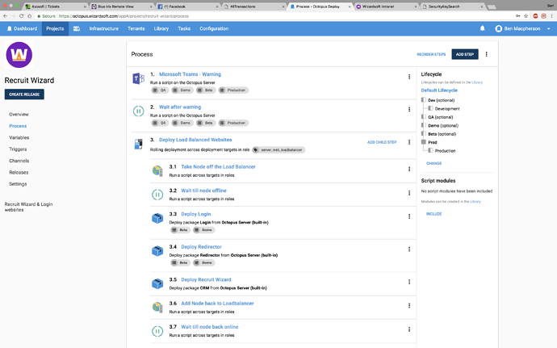Click Reorder Steps
557x348 pixels.
click(431, 54)
